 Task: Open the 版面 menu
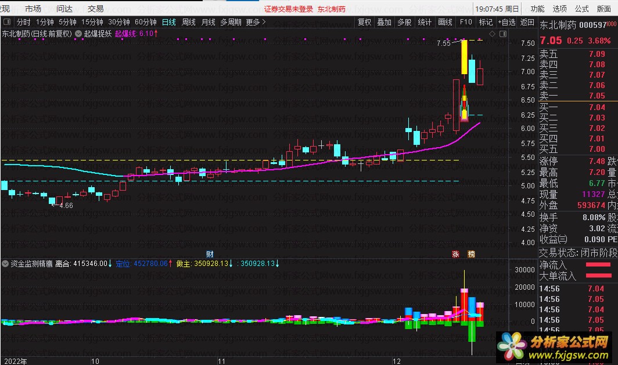tap(603, 9)
